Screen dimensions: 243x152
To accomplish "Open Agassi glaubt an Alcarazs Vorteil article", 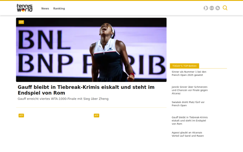I will point(188,134).
